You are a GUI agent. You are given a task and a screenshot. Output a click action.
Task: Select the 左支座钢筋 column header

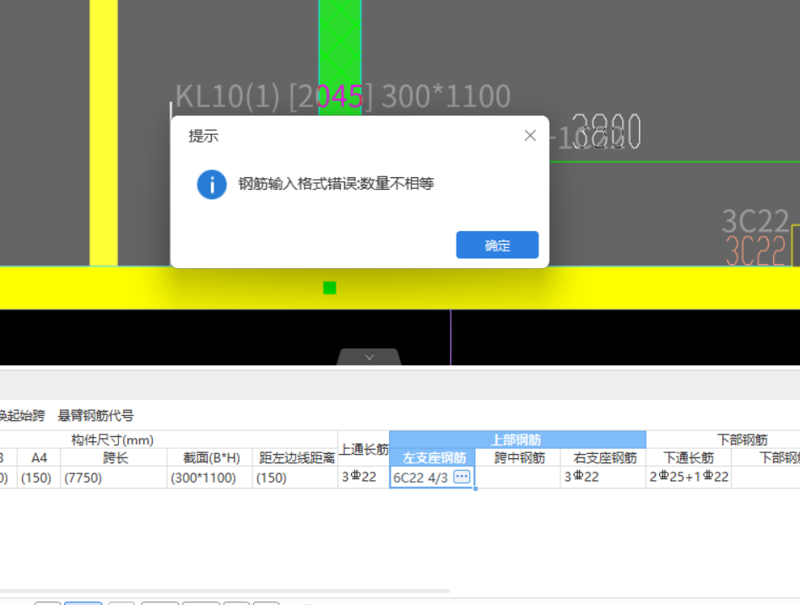(433, 457)
